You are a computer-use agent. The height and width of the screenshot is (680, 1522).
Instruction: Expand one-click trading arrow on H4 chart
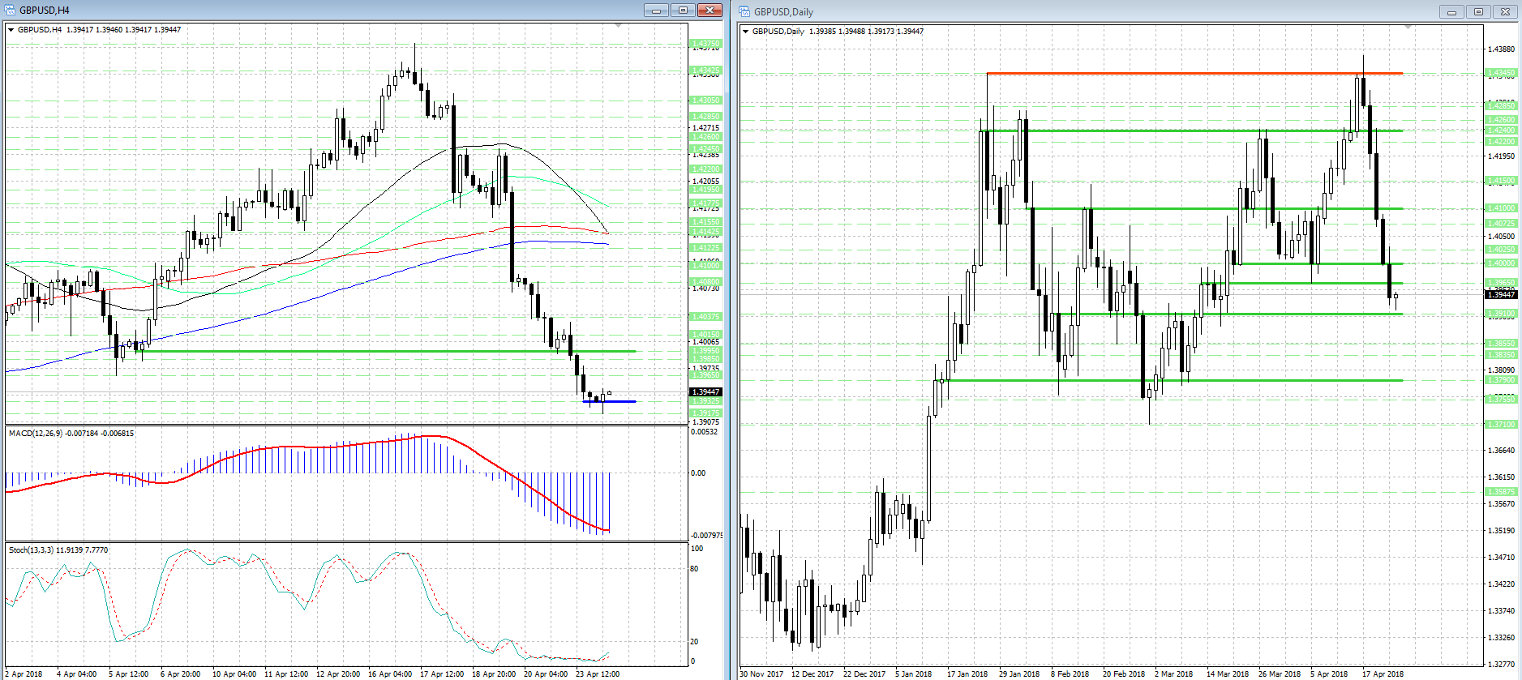click(11, 30)
